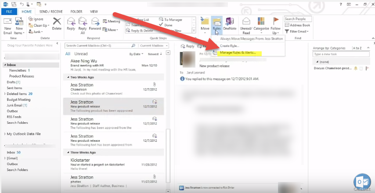The image size is (375, 193).
Task: Toggle Unread/Read status
Action: click(246, 26)
